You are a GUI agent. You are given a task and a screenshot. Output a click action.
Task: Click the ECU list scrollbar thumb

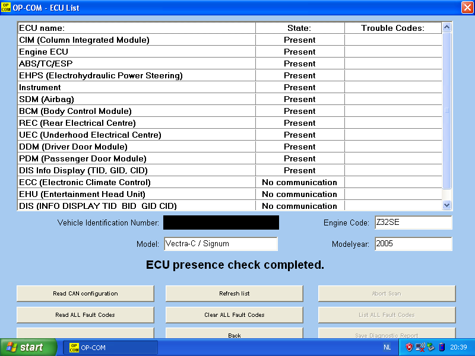pos(447,110)
